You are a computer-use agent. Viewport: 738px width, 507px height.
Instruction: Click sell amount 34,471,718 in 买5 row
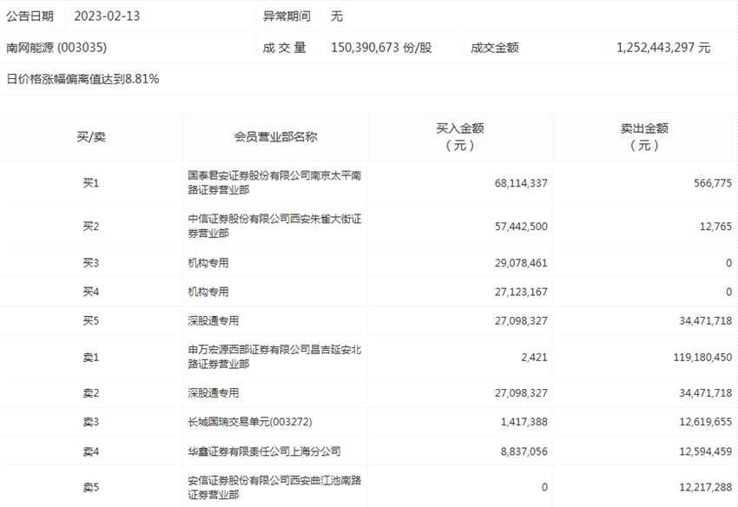(706, 321)
